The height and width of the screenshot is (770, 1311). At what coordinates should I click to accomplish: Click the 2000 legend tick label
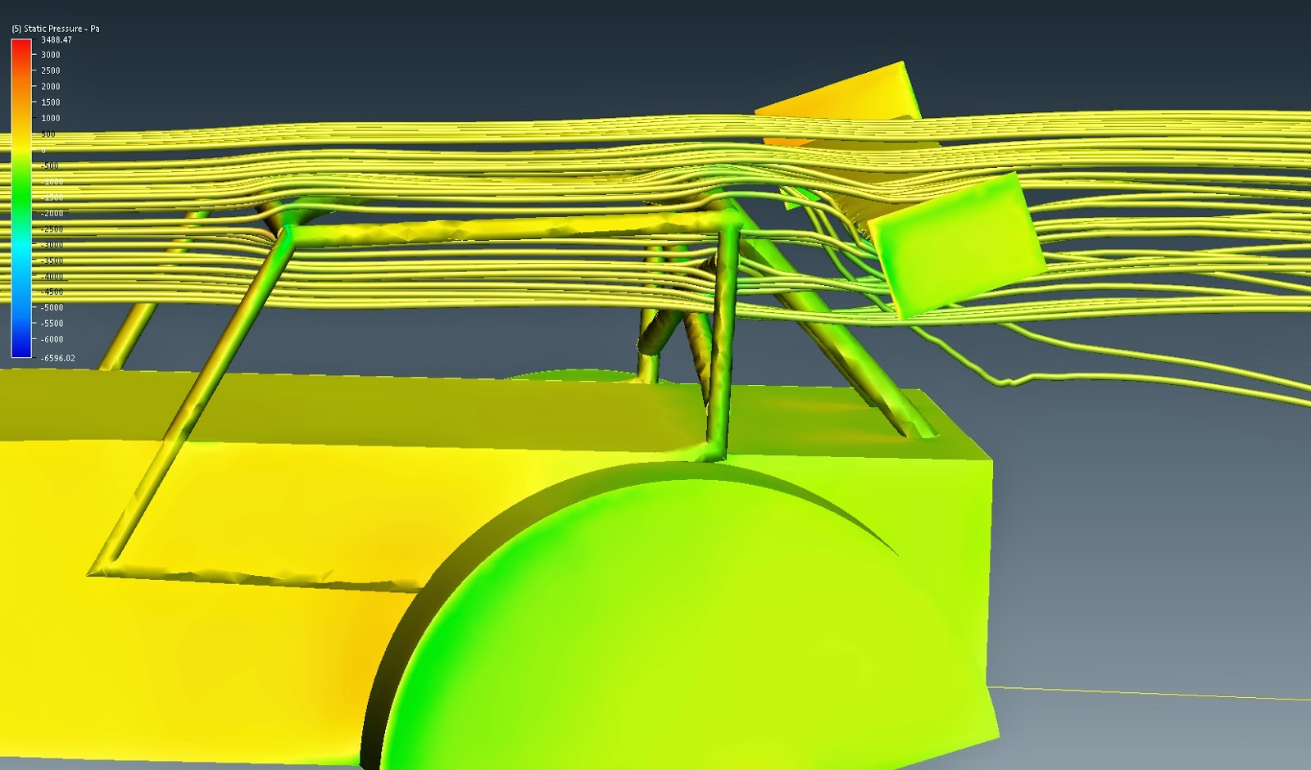coord(51,87)
